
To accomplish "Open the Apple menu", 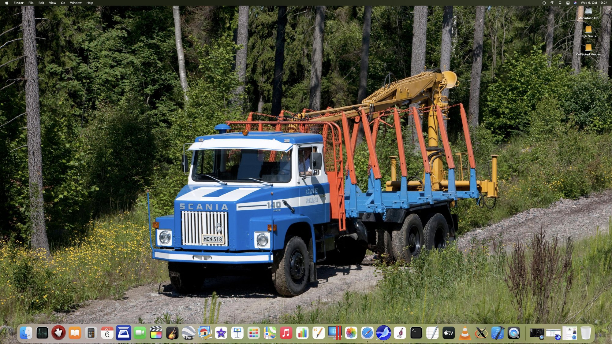I will [x=6, y=3].
